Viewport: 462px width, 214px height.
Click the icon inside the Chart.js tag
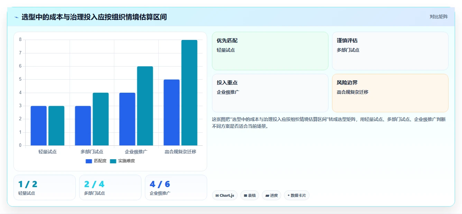[x=217, y=195]
